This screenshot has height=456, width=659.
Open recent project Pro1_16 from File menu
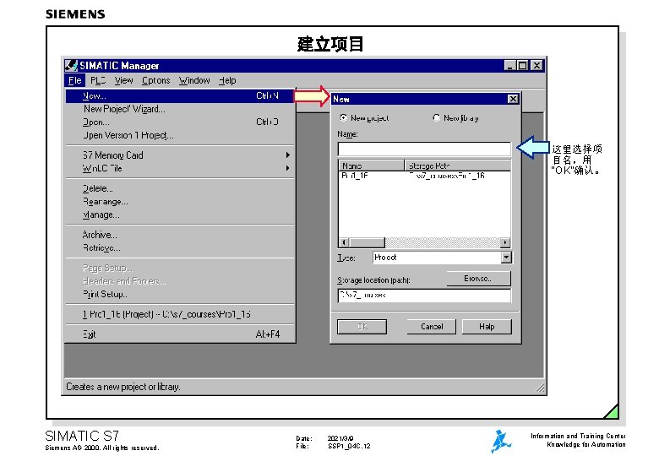point(180,314)
